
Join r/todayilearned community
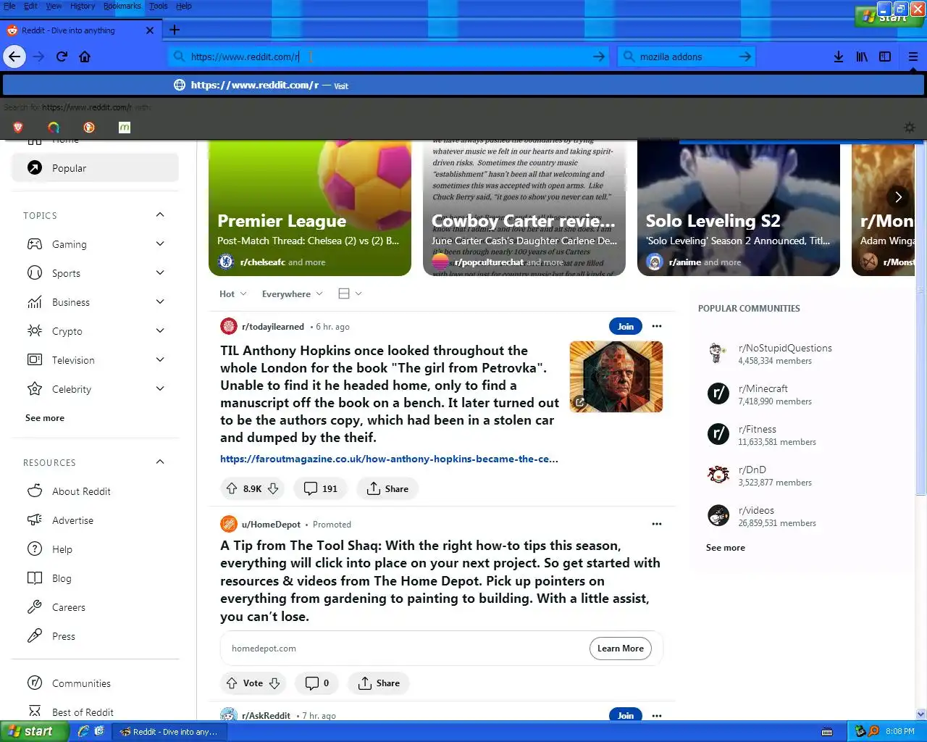626,326
